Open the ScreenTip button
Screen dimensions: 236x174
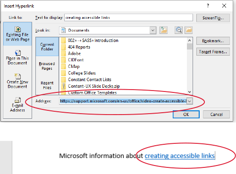click(x=213, y=18)
